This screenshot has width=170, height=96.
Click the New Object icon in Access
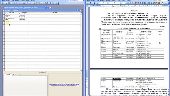[x=53, y=3]
